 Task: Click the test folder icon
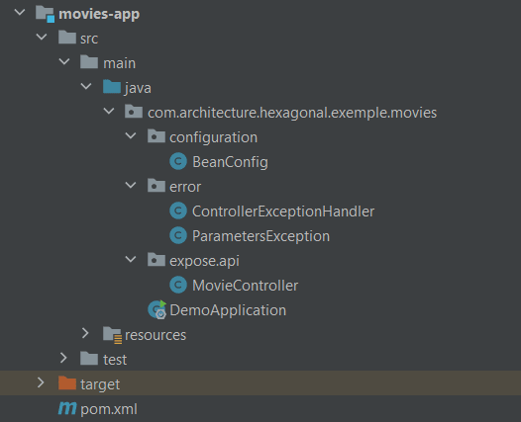(x=89, y=359)
